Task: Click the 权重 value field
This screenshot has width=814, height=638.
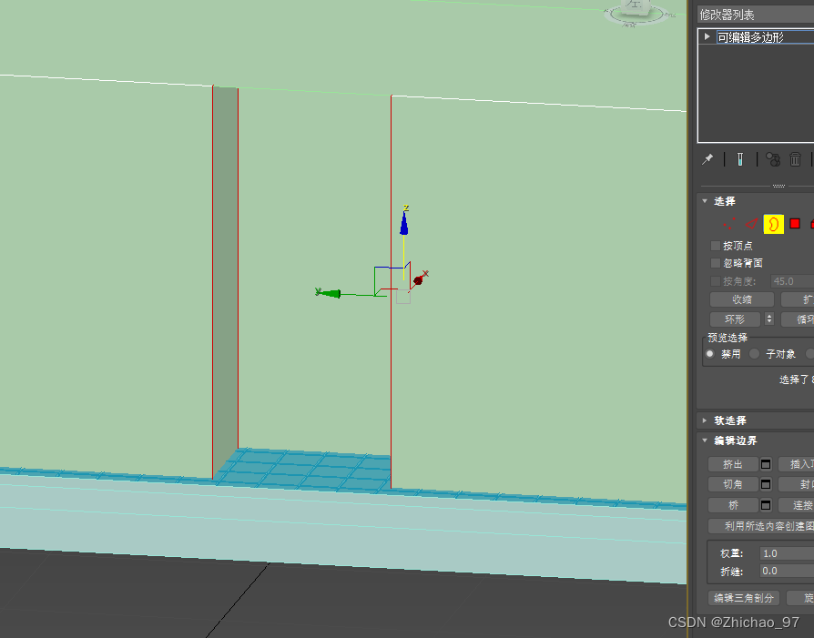Action: (787, 553)
